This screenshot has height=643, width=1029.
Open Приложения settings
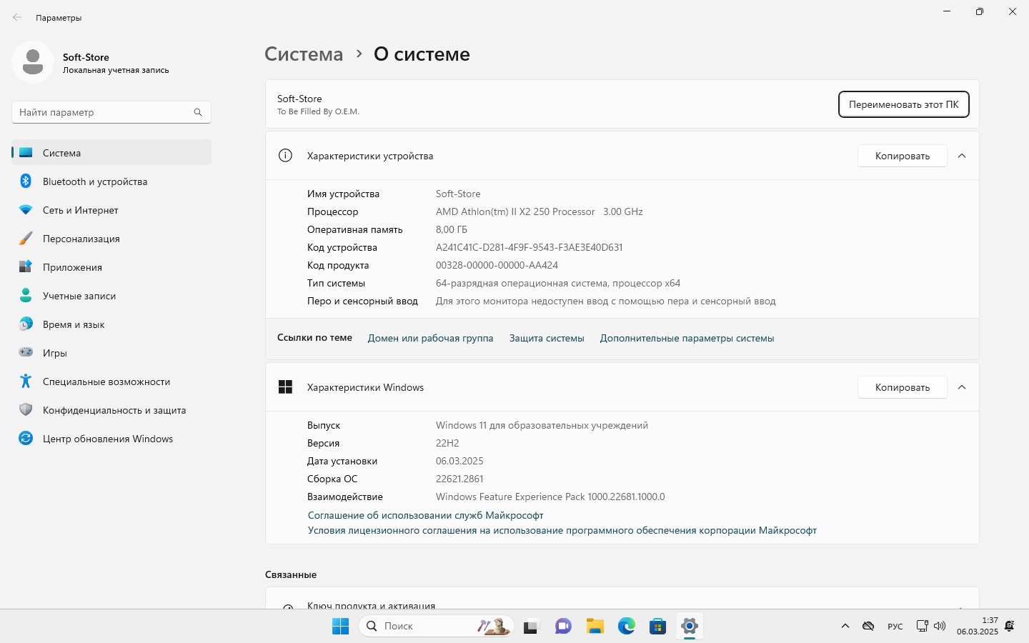pos(111,267)
